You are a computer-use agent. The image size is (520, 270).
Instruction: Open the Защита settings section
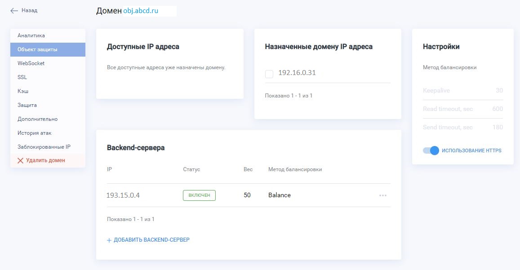[27, 105]
